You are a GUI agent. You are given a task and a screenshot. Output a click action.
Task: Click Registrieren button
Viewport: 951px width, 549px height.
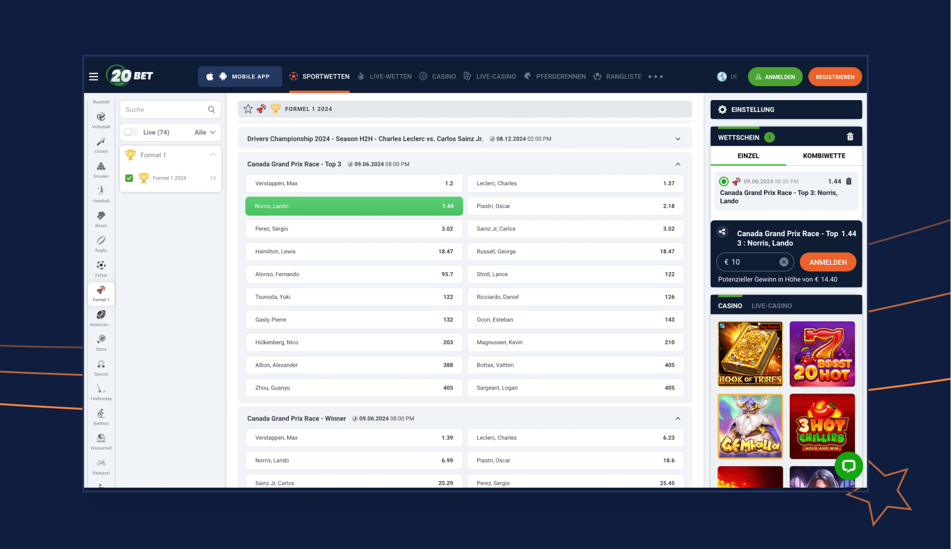coord(835,77)
